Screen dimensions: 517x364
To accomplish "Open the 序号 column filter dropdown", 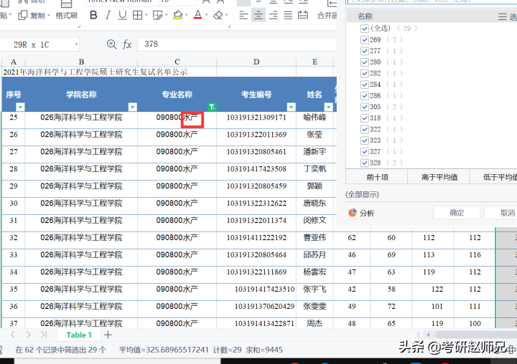I will pos(20,107).
